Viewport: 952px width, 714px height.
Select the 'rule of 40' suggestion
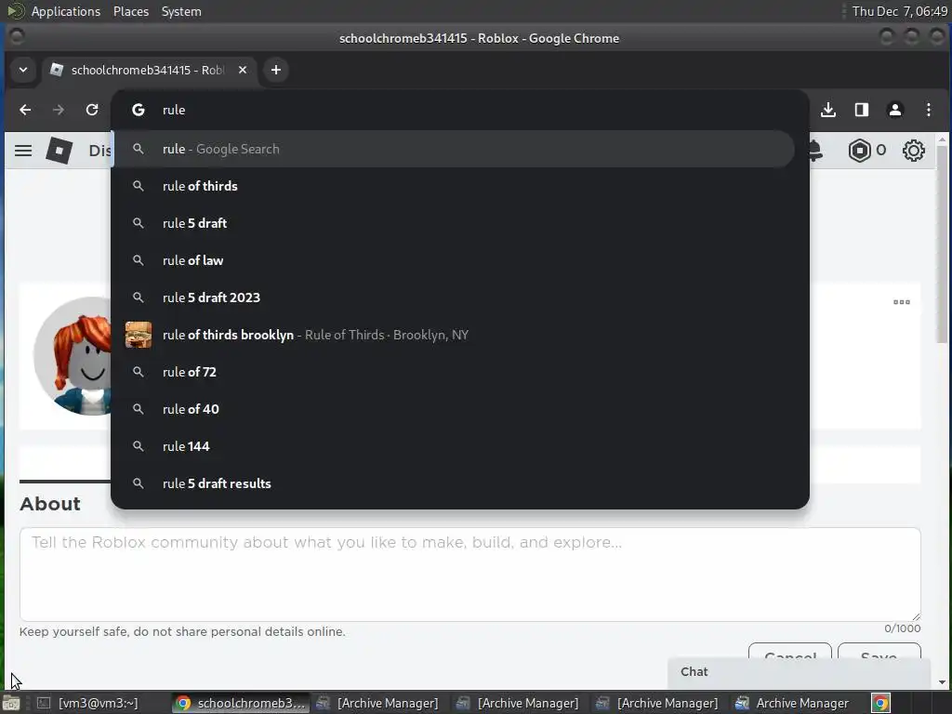[x=454, y=409]
